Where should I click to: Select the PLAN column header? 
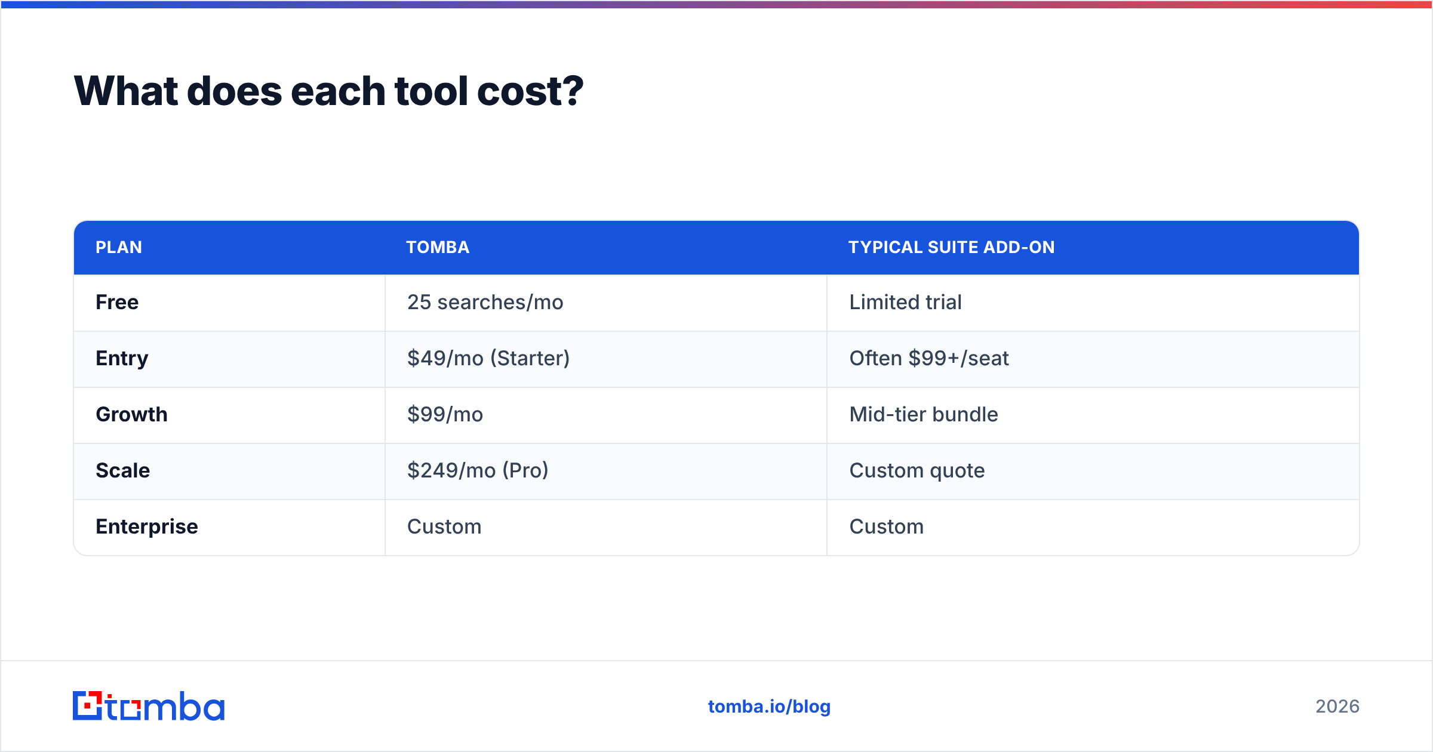coord(119,247)
